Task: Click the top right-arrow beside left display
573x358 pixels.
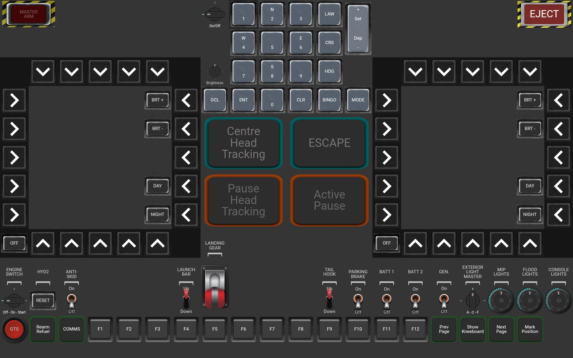Action: pos(14,100)
